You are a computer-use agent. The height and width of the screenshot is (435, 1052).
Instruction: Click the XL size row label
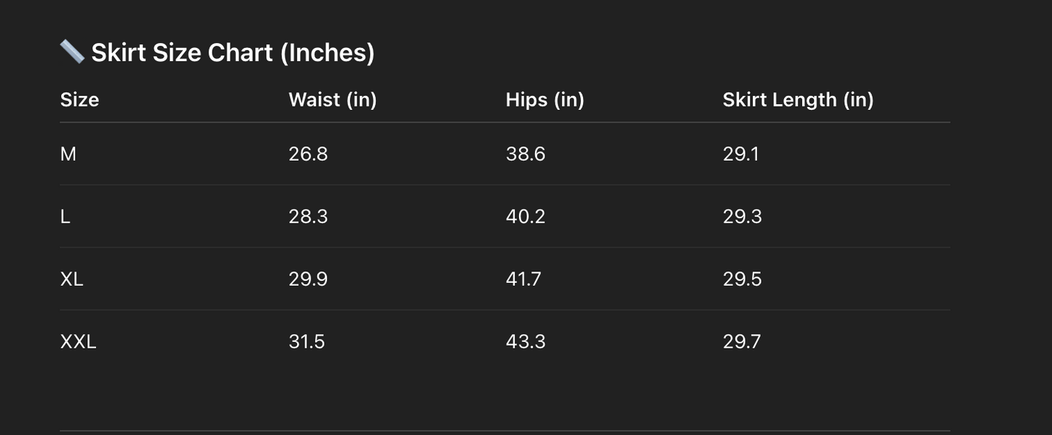tap(72, 279)
